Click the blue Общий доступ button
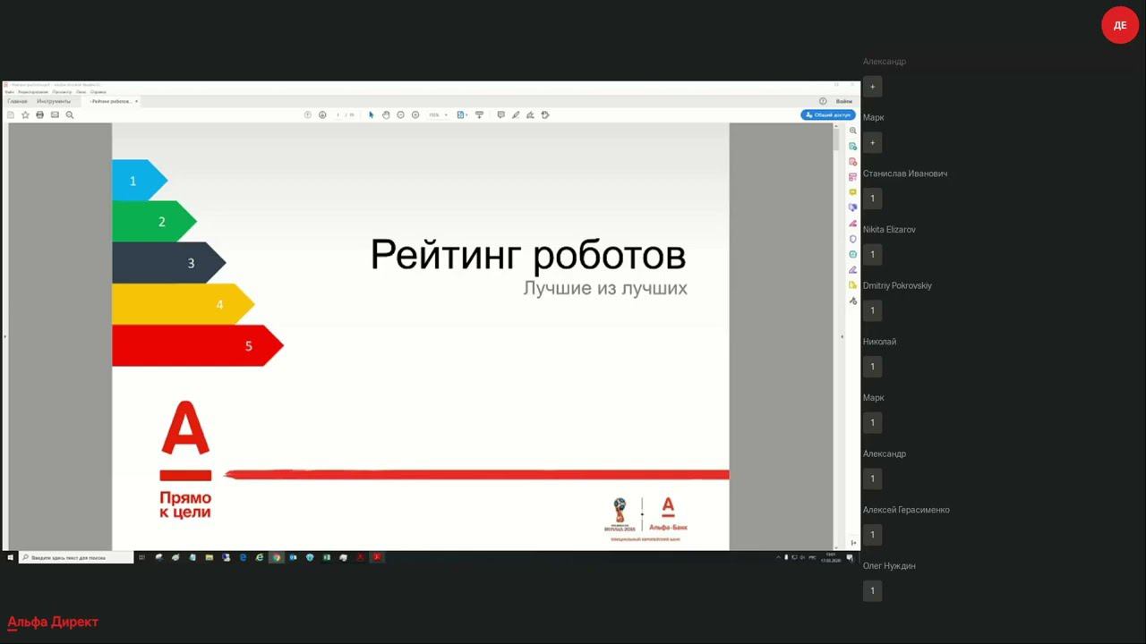 tap(828, 114)
